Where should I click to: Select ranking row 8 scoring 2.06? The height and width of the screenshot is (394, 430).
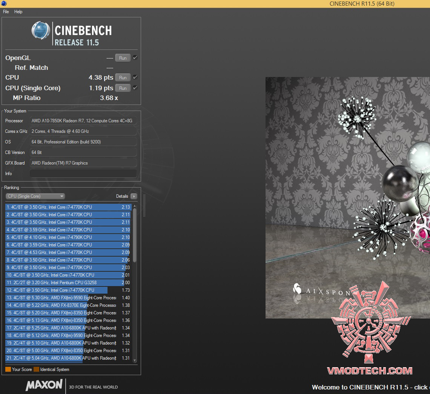[x=69, y=260]
